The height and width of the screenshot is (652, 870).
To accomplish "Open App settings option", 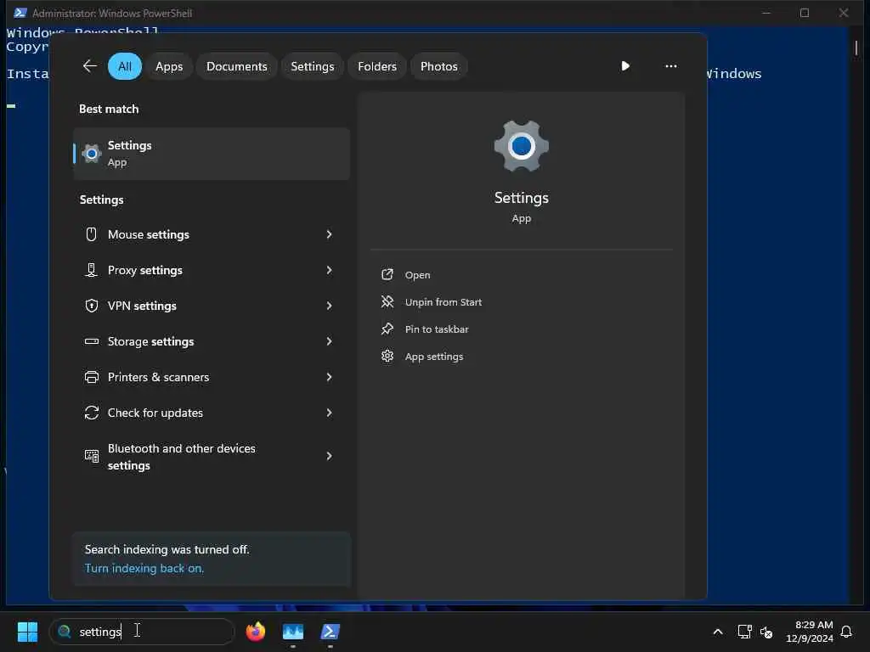I will click(x=434, y=357).
